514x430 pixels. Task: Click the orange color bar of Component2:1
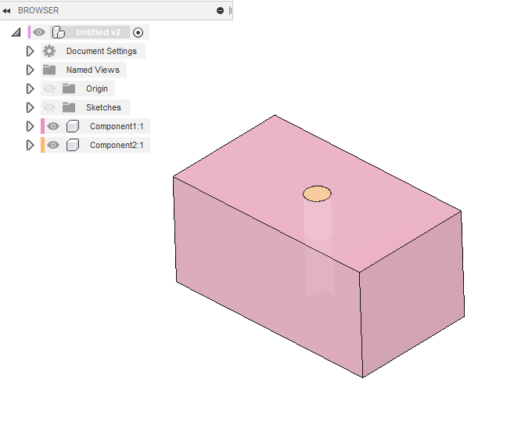pos(42,145)
